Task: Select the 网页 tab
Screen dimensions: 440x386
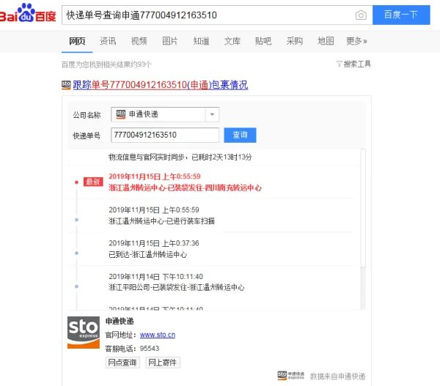Action: (77, 41)
